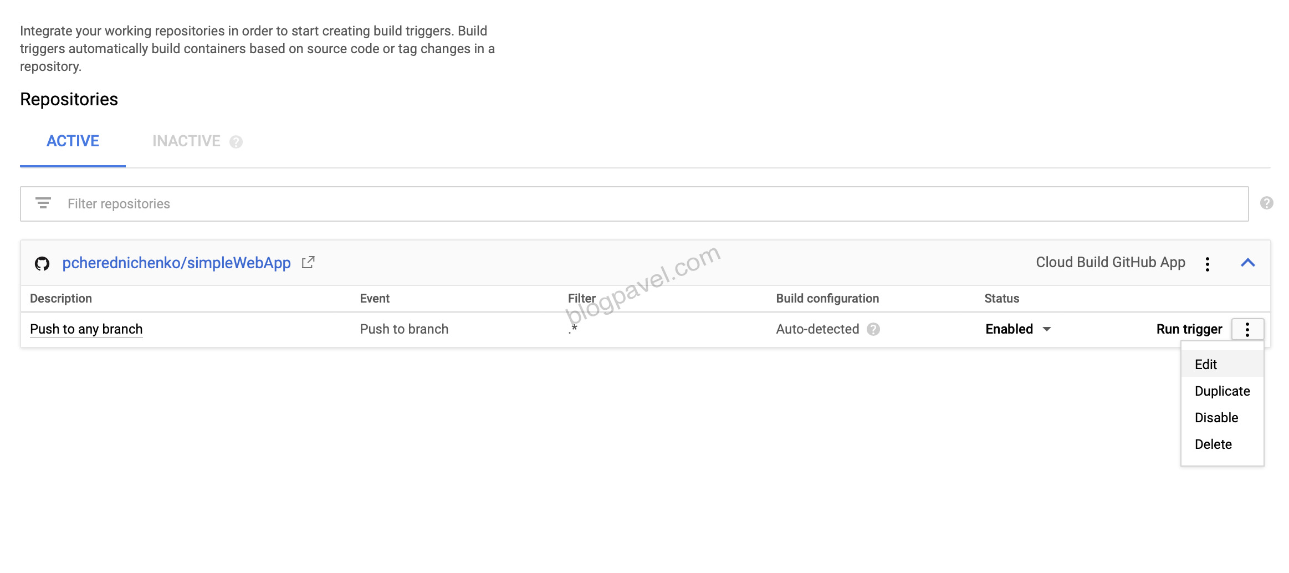Open the Push to any branch trigger

point(86,329)
